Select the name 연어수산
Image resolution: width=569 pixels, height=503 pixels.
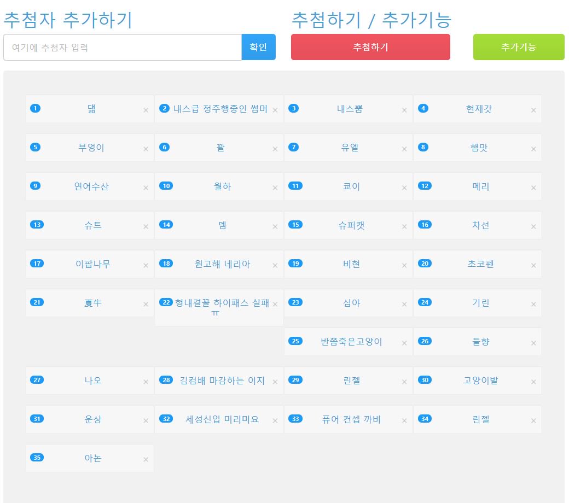[91, 186]
